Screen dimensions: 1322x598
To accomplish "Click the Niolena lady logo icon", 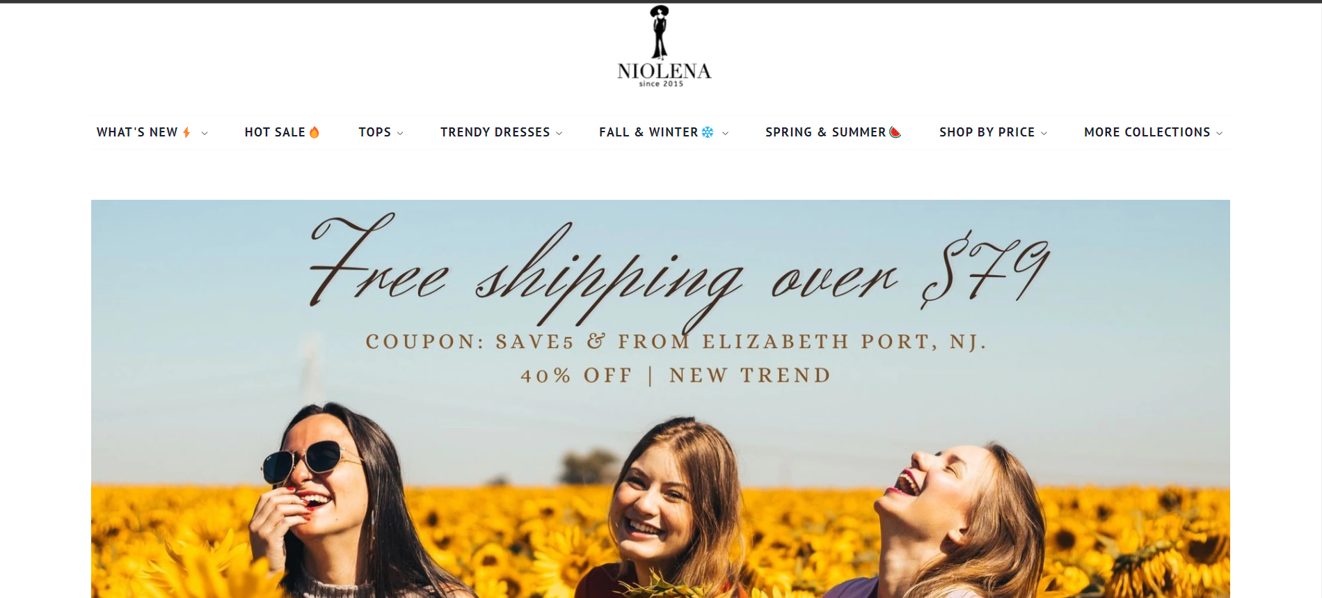I will coord(659,32).
